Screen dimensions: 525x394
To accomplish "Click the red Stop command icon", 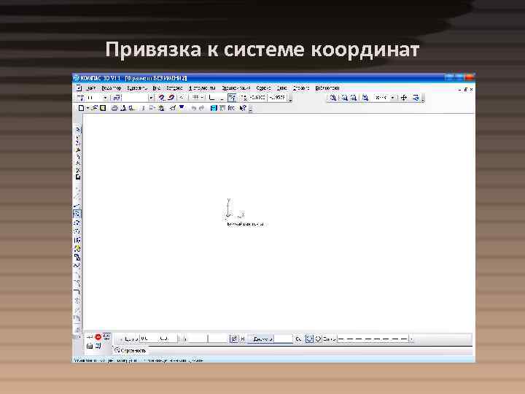I will coord(98,337).
